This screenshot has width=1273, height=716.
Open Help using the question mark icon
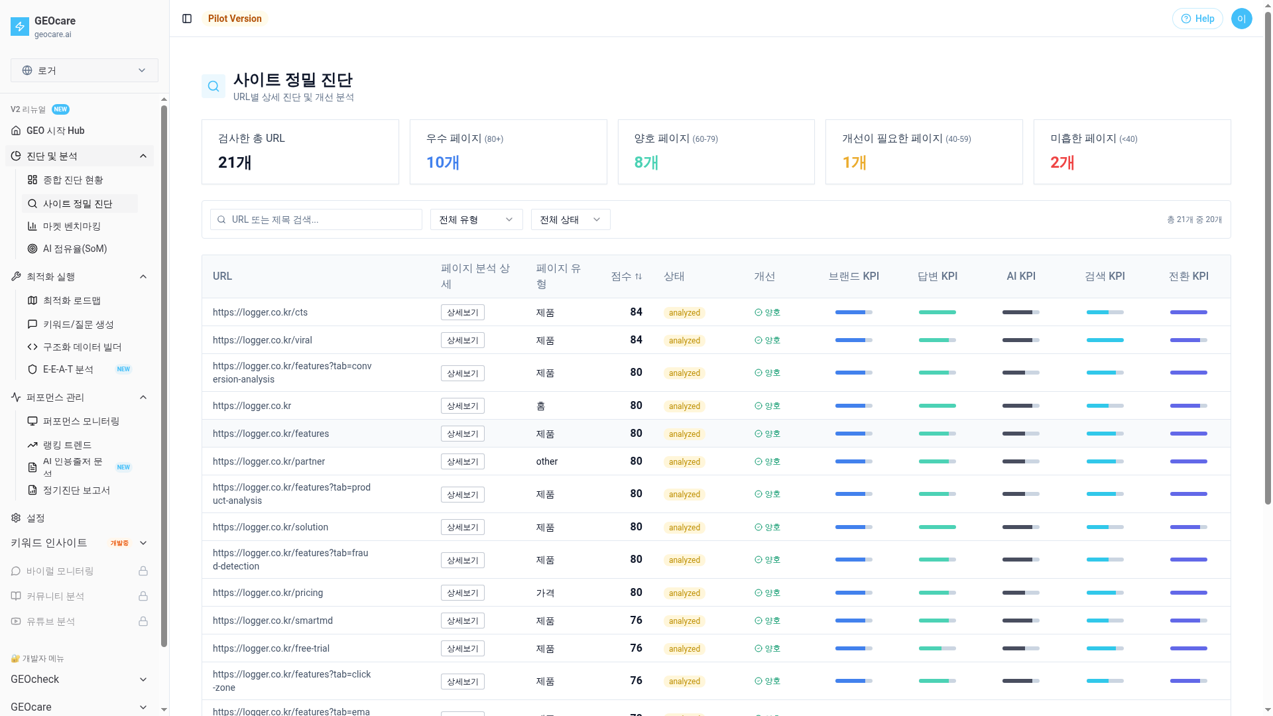point(1186,19)
